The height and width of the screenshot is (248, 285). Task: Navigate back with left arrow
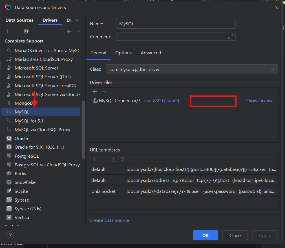click(x=69, y=31)
